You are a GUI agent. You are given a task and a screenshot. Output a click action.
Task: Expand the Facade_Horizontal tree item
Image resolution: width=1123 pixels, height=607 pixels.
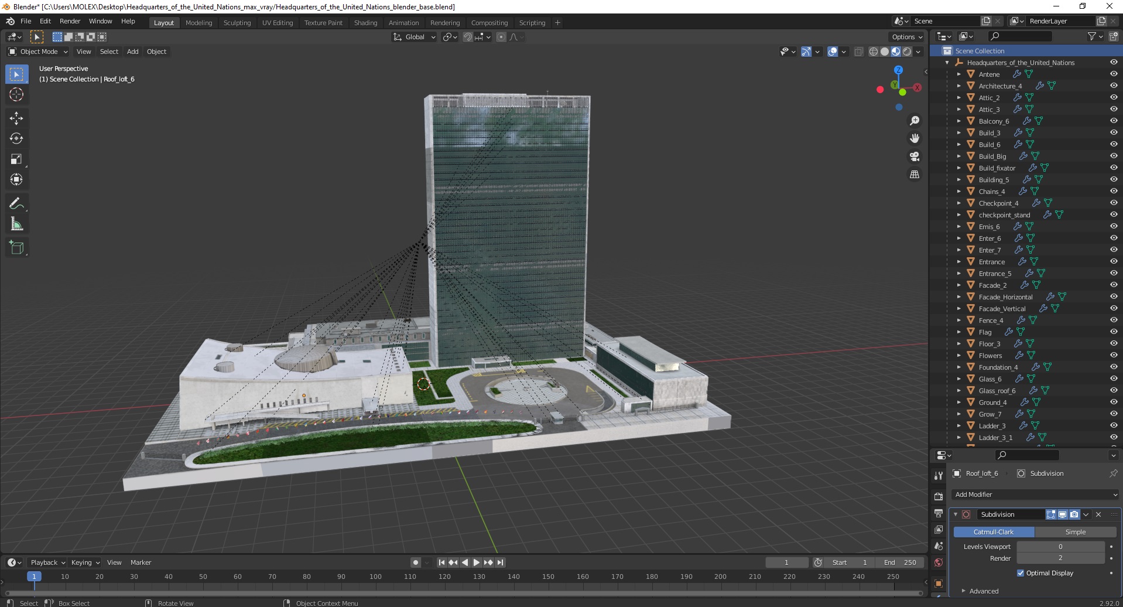click(x=958, y=297)
